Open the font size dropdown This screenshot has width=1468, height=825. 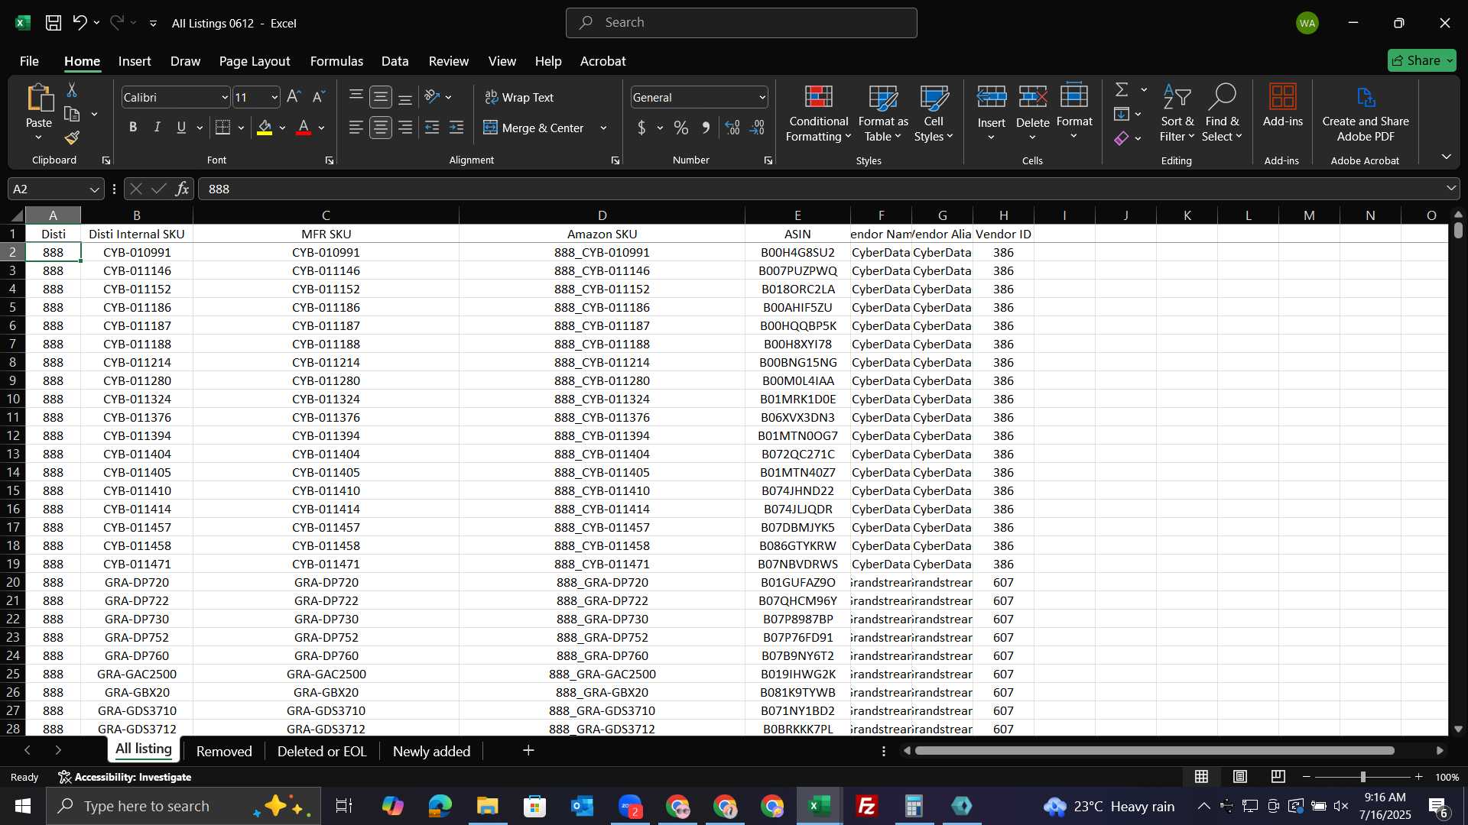[x=274, y=97]
